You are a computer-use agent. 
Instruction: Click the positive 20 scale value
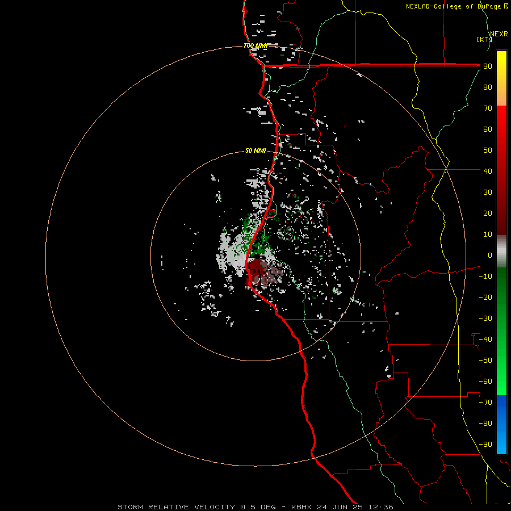coord(488,213)
